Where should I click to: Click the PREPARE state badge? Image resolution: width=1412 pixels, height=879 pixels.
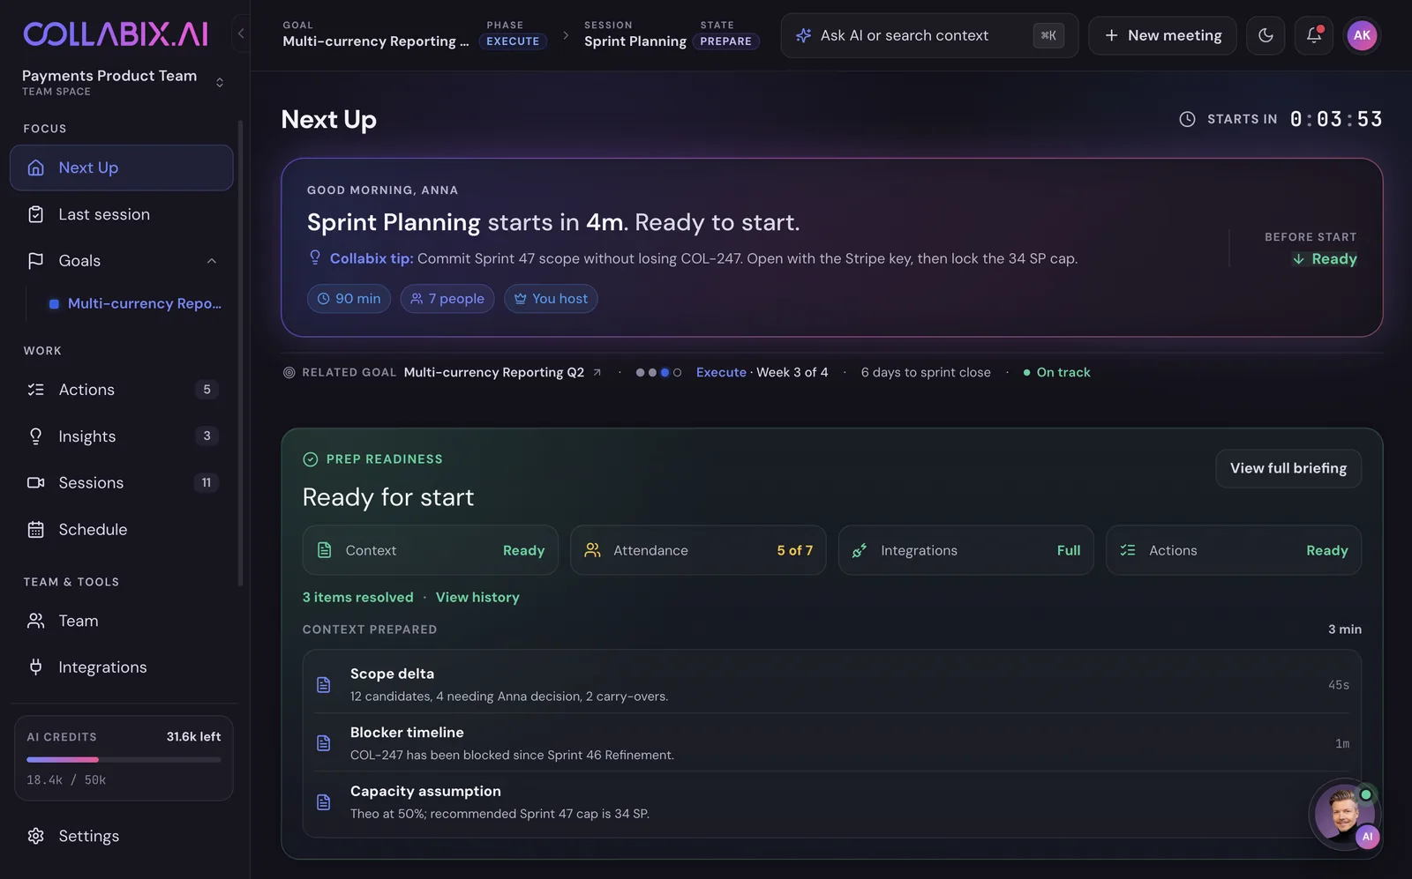pos(726,41)
